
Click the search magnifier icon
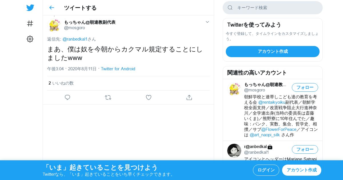tap(230, 8)
